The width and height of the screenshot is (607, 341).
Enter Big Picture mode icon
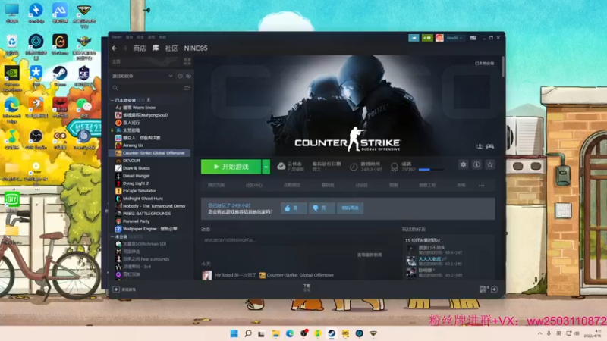pos(473,38)
